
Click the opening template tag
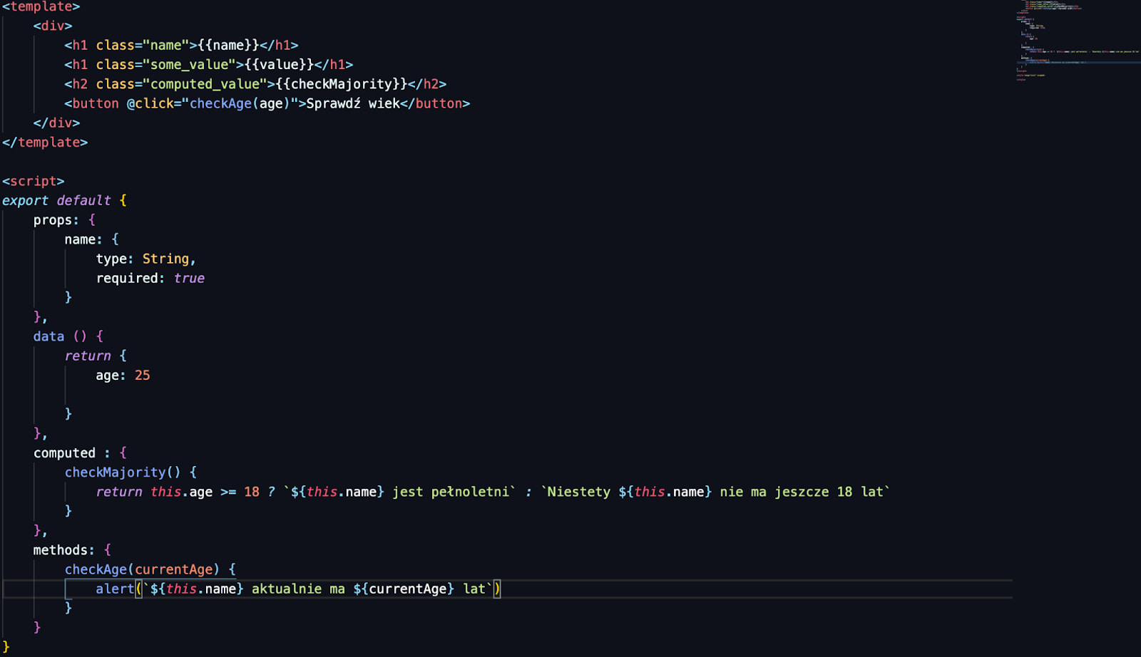[41, 6]
